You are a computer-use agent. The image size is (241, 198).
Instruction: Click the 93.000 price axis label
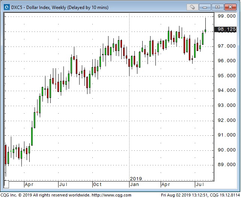point(227,105)
